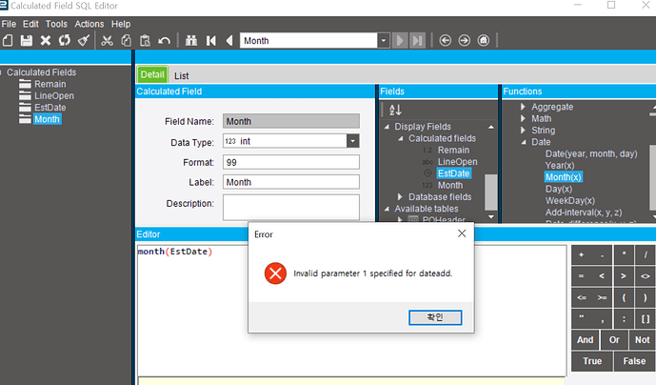Screen dimensions: 656x385
Task: Expand the String functions group
Action: (523, 131)
